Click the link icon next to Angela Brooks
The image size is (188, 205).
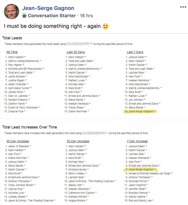[87, 200]
